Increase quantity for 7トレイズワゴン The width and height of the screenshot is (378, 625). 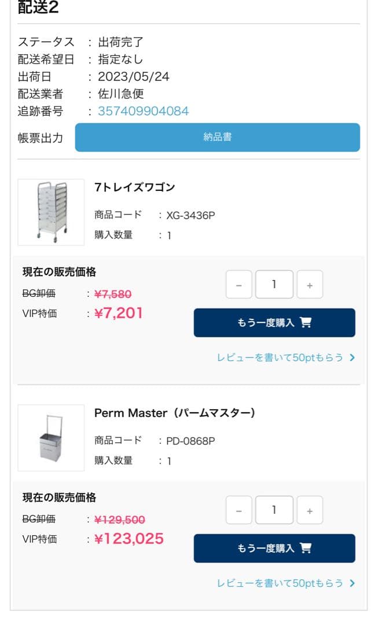(x=310, y=285)
